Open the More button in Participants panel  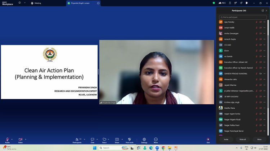(x=259, y=139)
